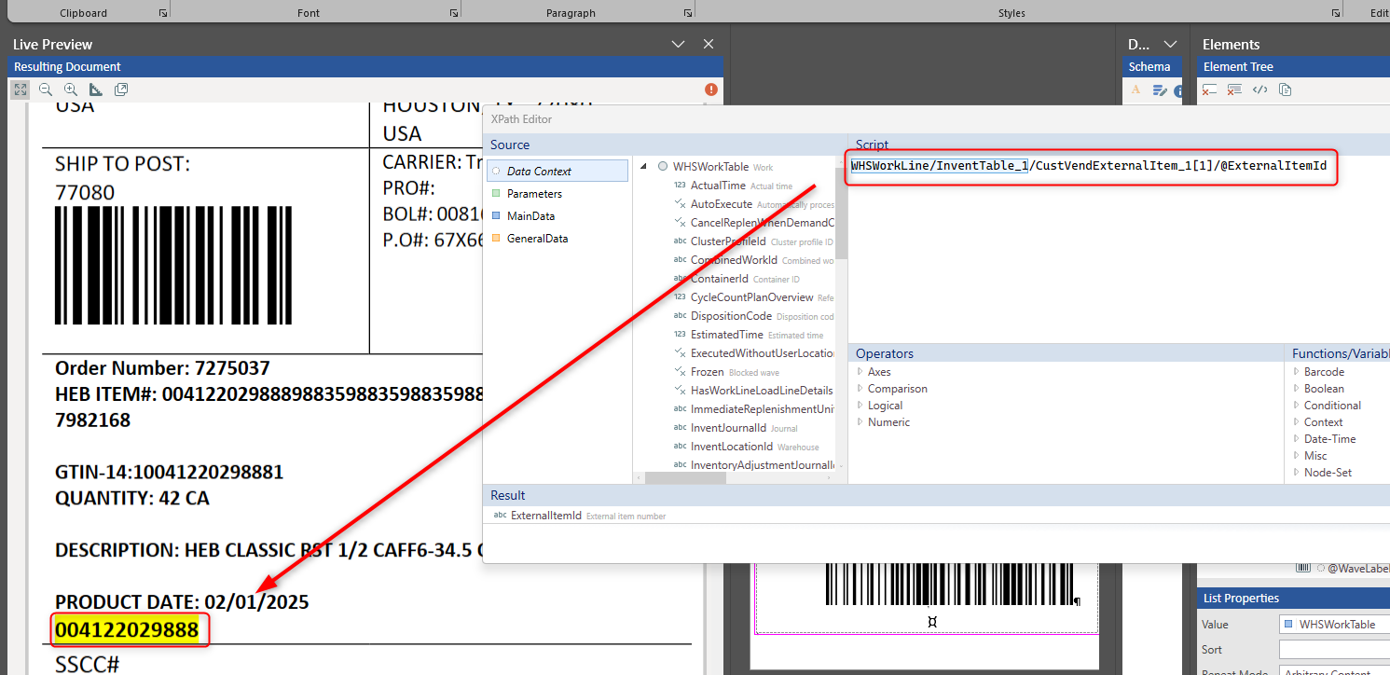
Task: Expand the Context functions group
Action: pos(1296,422)
